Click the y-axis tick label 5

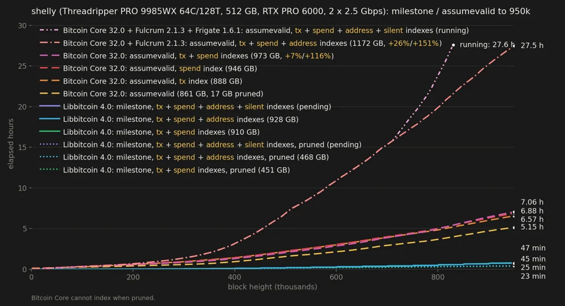pos(25,228)
